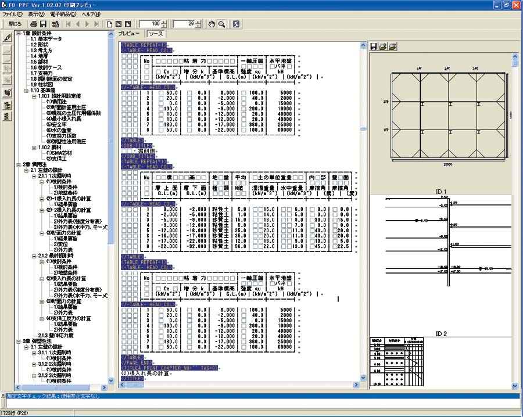Decrease the page number with spinner down

198,26
